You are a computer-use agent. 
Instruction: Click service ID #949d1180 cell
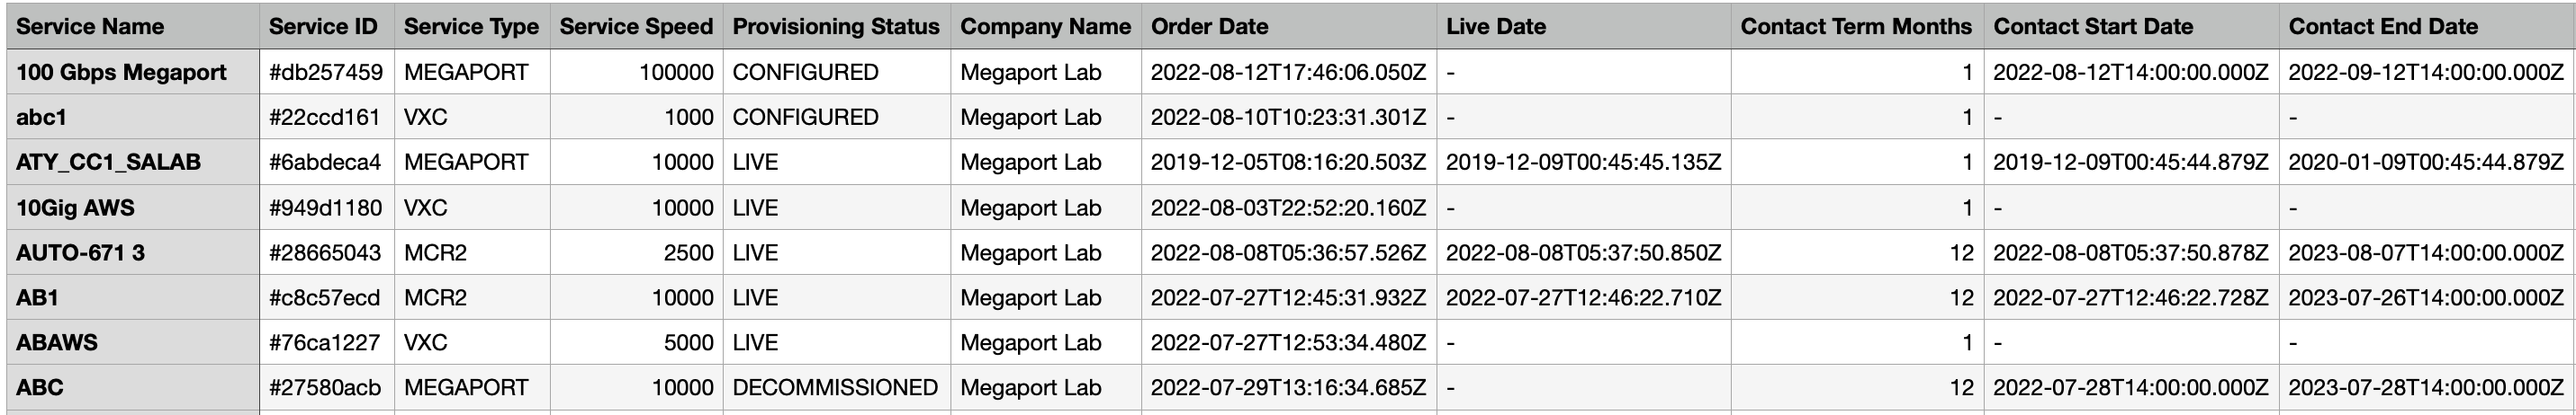(x=325, y=208)
